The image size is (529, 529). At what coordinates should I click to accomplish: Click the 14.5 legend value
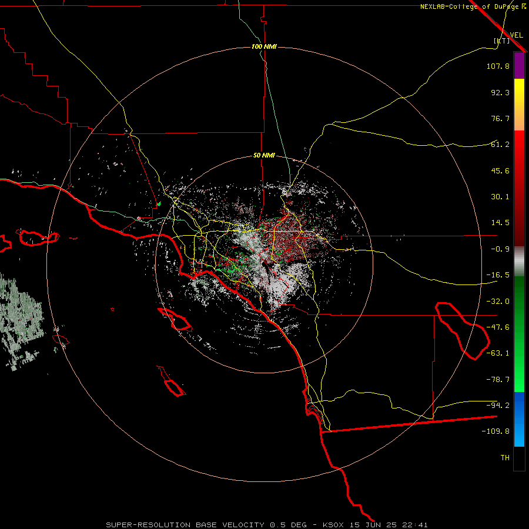point(500,223)
